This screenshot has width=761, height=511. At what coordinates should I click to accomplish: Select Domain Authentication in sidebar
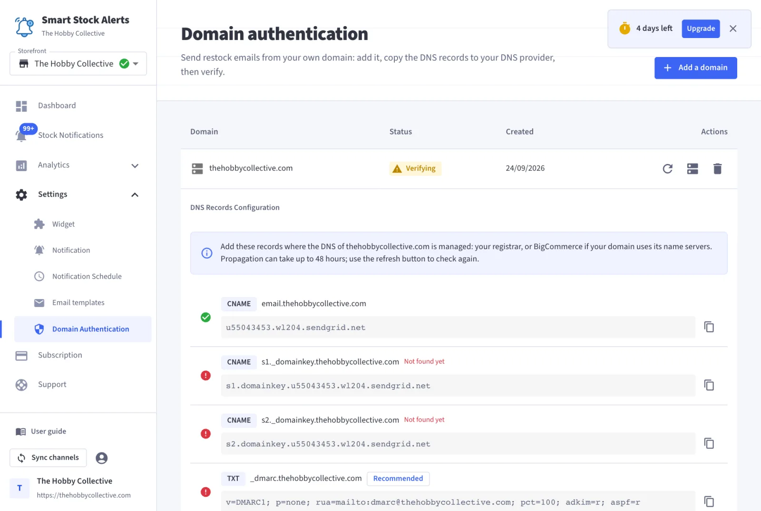tap(83, 329)
